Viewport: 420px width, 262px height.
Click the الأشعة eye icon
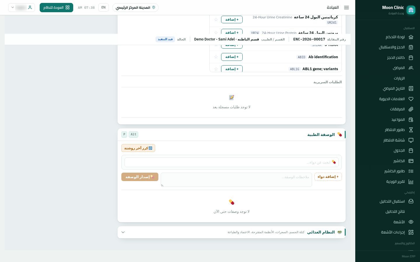pyautogui.click(x=411, y=222)
